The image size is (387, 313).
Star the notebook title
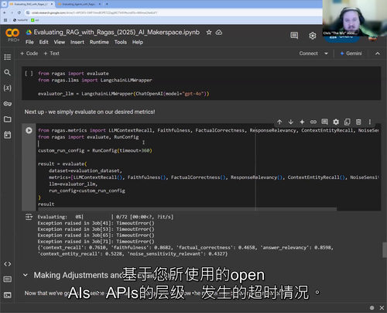click(209, 33)
